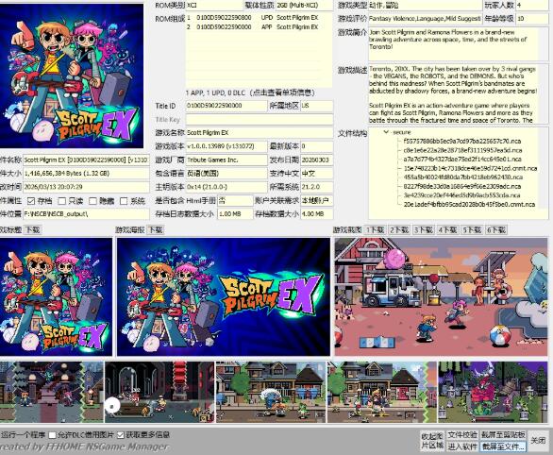Click the 截屏至文件... screenshot to file button
The width and height of the screenshot is (553, 455).
tap(503, 447)
